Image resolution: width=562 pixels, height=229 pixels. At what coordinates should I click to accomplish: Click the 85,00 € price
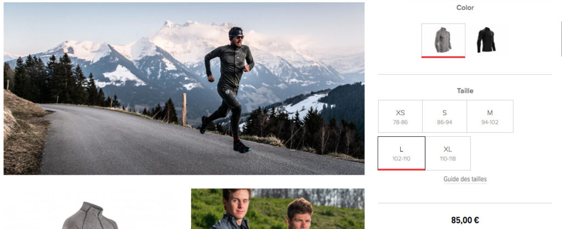(465, 220)
